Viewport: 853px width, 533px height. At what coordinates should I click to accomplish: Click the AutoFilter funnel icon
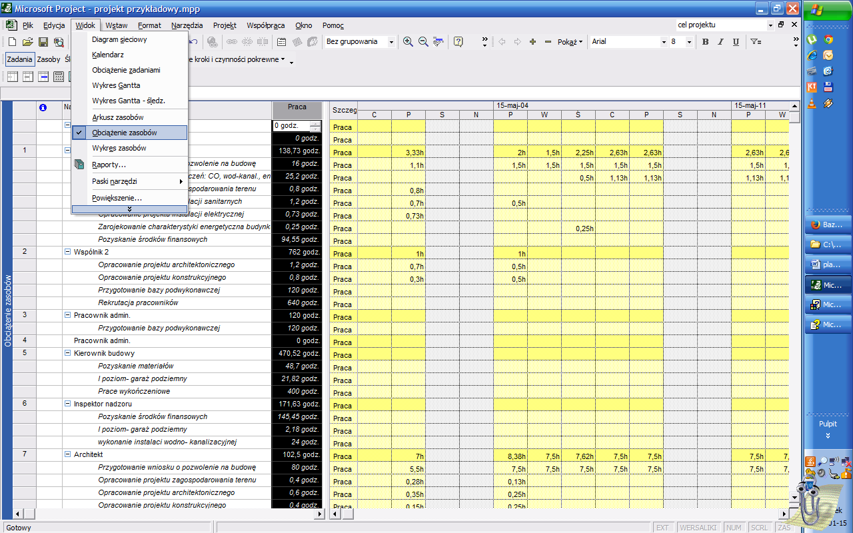[756, 42]
